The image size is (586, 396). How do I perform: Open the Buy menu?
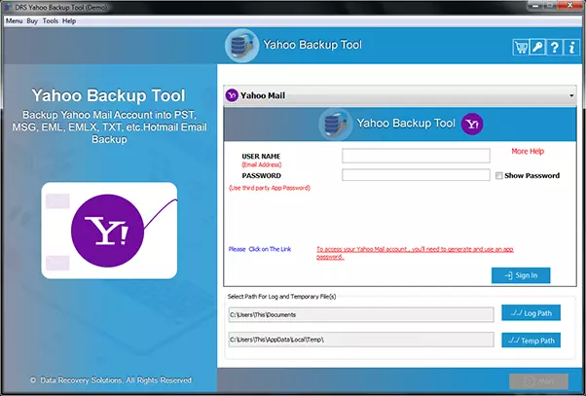[x=32, y=21]
